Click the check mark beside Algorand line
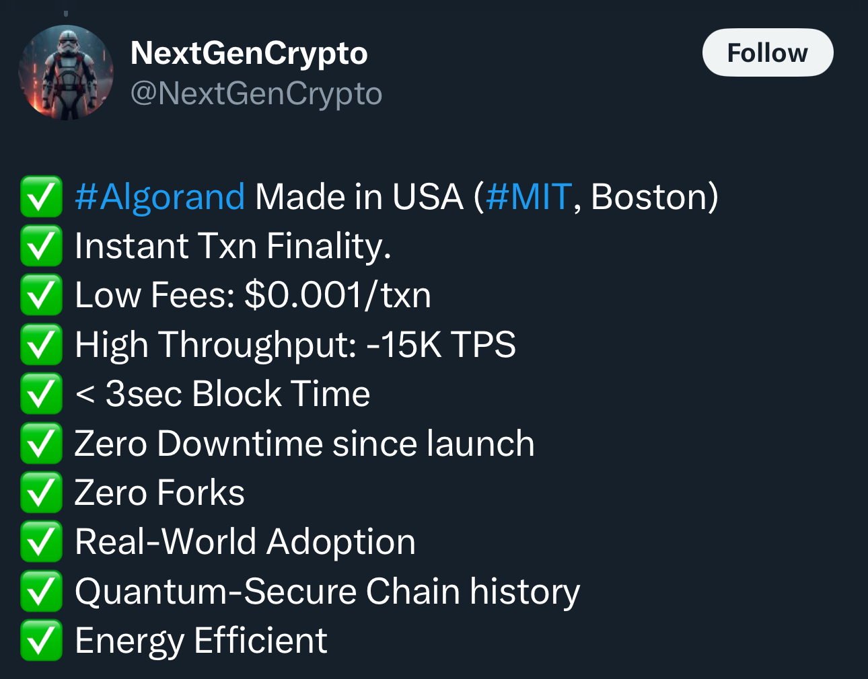Viewport: 868px width, 679px height. coord(41,196)
